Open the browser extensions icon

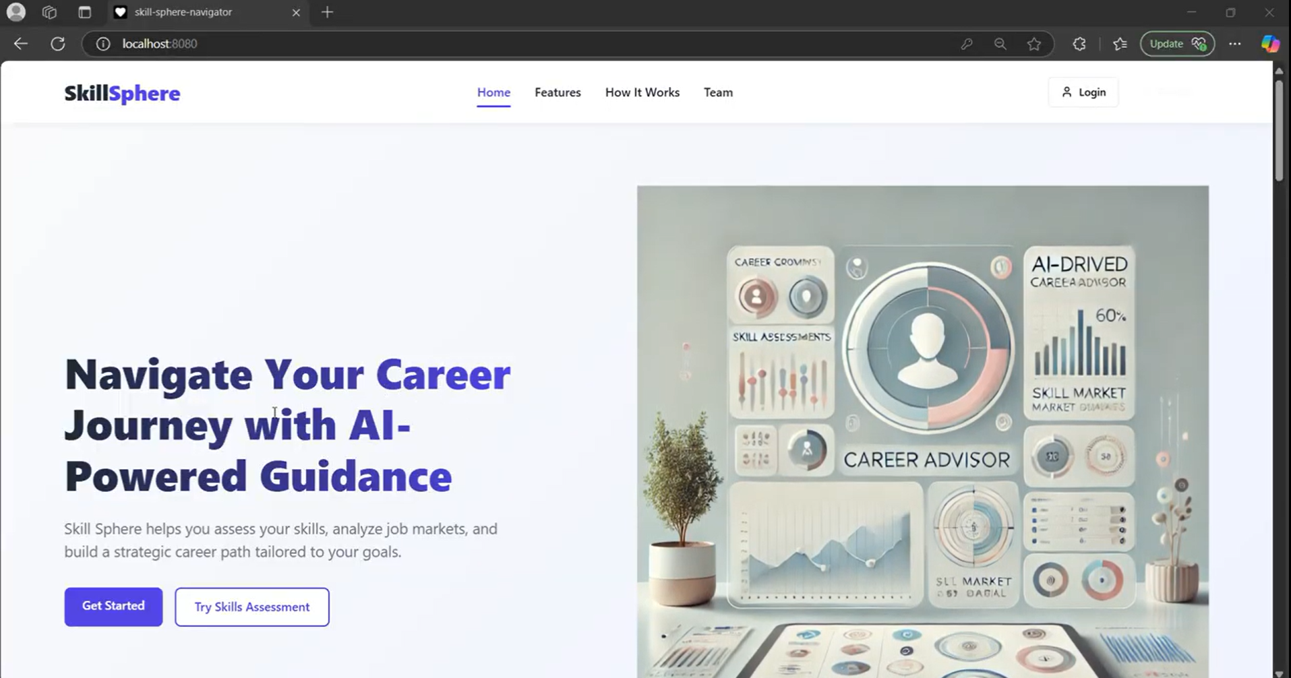1079,44
